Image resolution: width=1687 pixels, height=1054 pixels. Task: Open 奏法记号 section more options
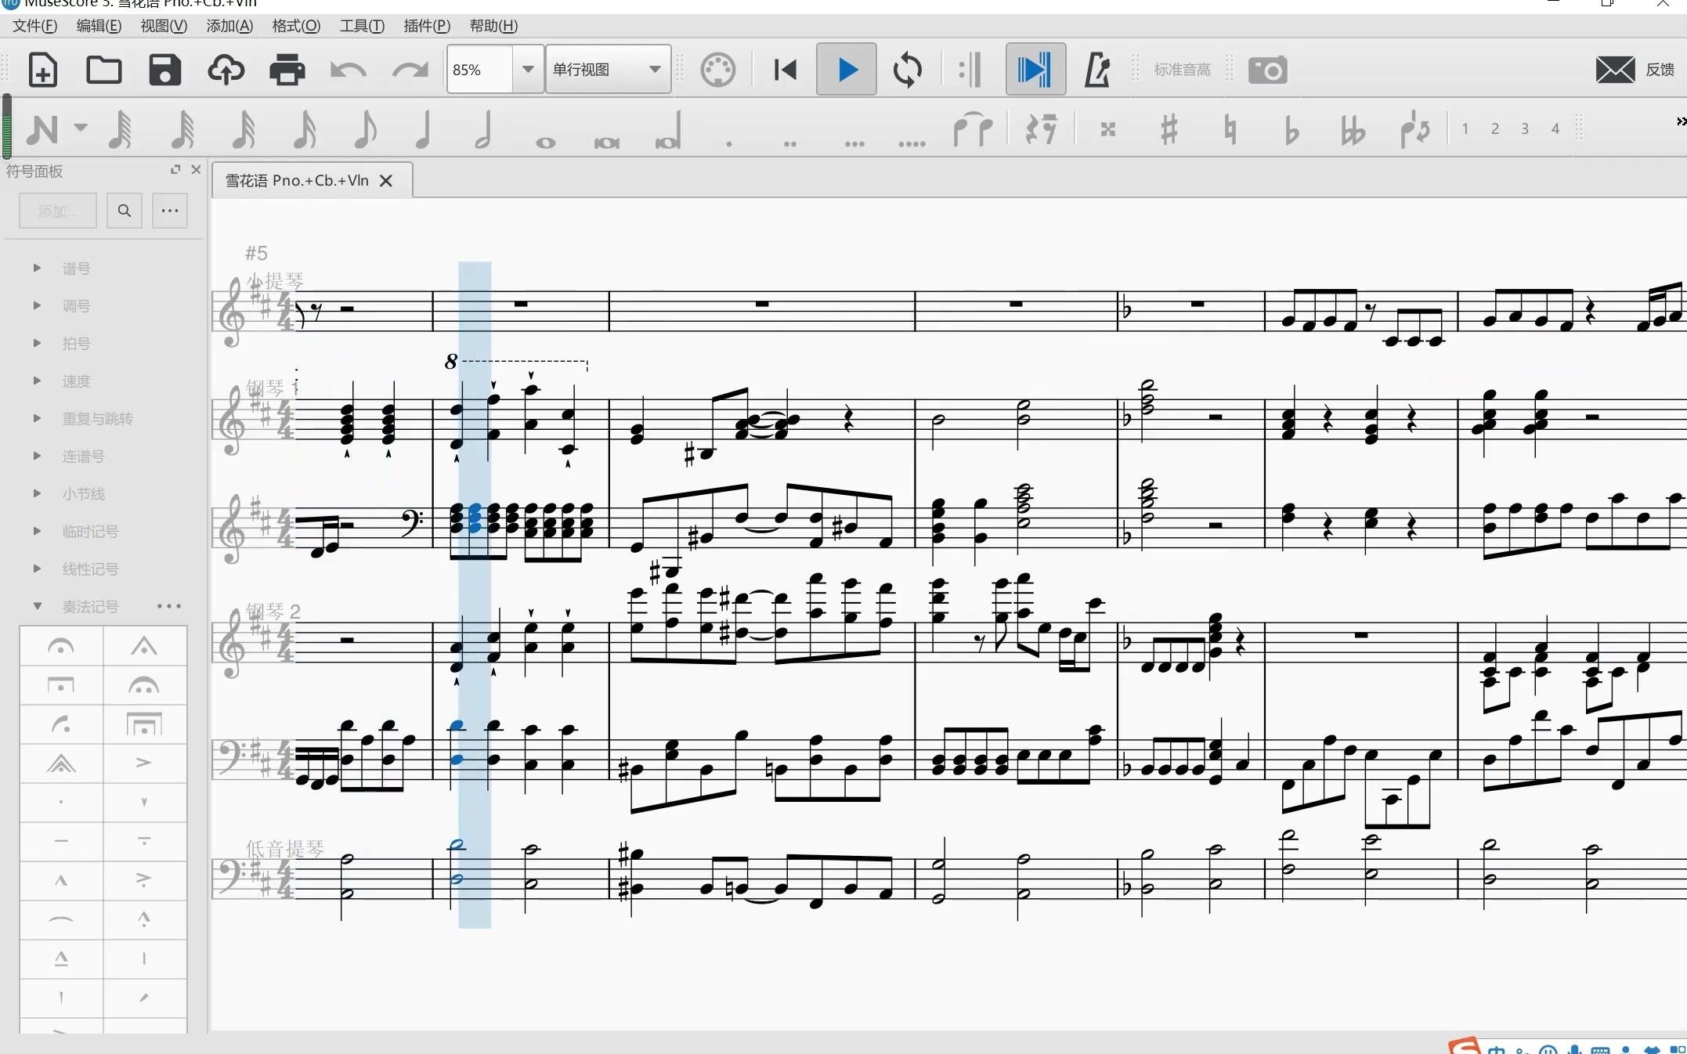pyautogui.click(x=169, y=606)
